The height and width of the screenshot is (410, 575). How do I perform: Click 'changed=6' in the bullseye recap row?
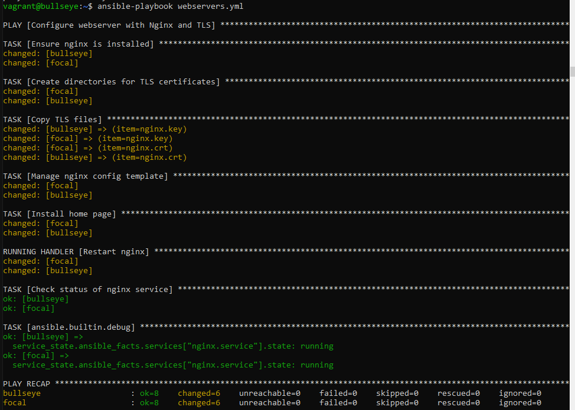point(199,393)
